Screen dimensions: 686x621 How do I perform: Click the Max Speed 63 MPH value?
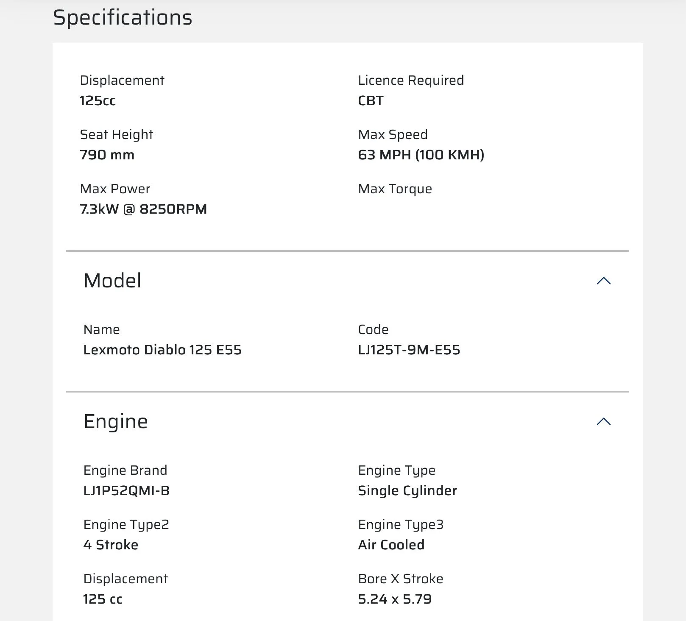(x=421, y=155)
